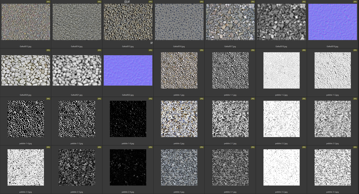Click the diagonal slash icon above Galka0015
The width and height of the screenshot is (359, 194).
(129, 2)
